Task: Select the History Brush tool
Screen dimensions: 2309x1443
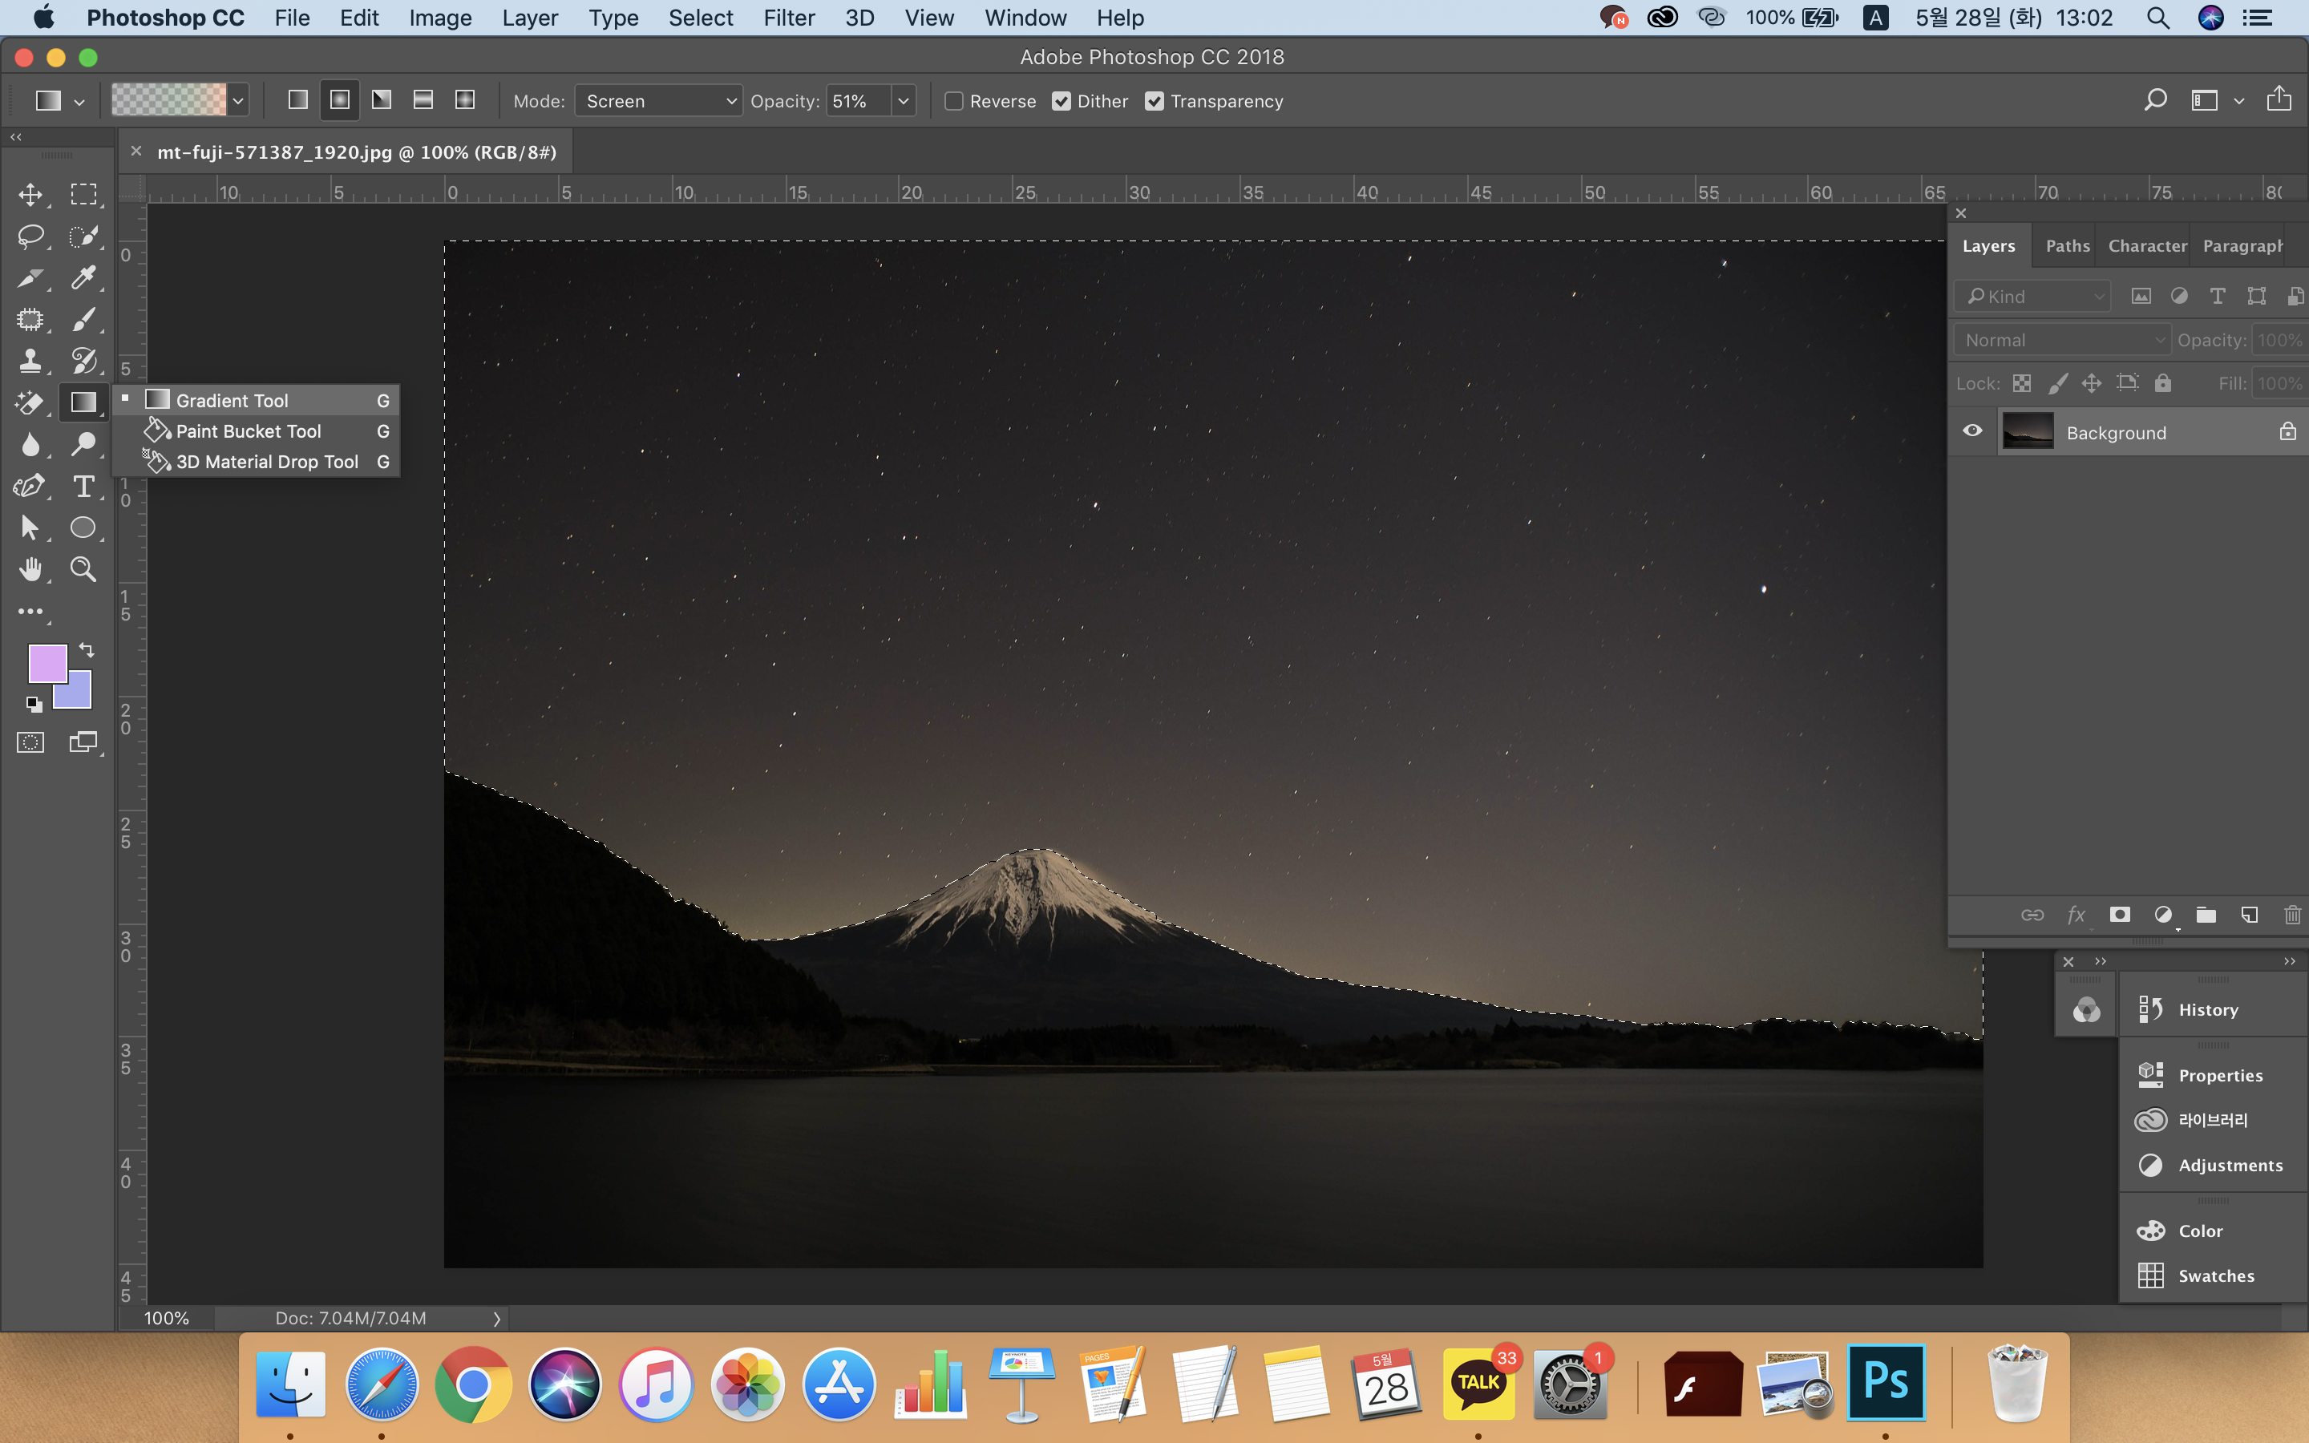Action: point(84,361)
